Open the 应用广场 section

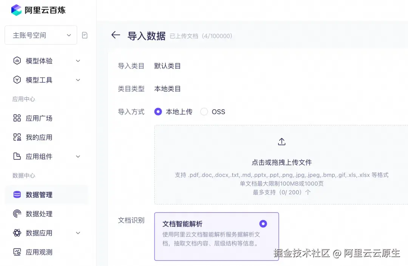coord(39,118)
